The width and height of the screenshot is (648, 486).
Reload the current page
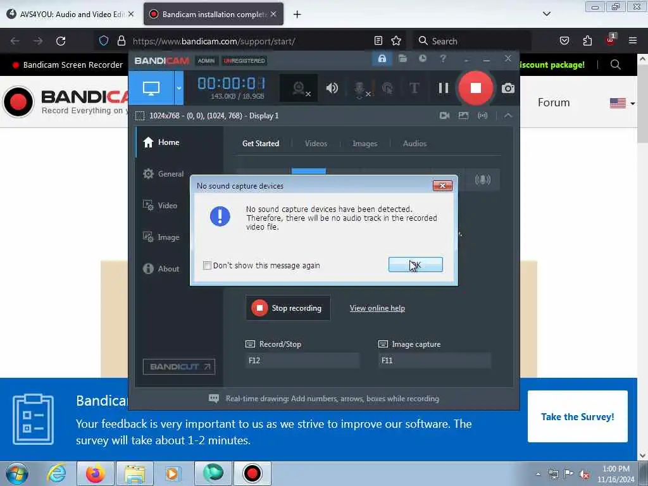pyautogui.click(x=61, y=41)
